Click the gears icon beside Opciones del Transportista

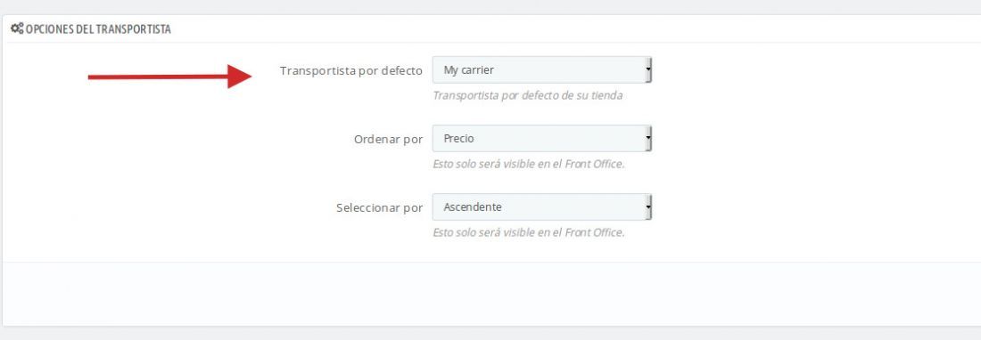coord(17,28)
